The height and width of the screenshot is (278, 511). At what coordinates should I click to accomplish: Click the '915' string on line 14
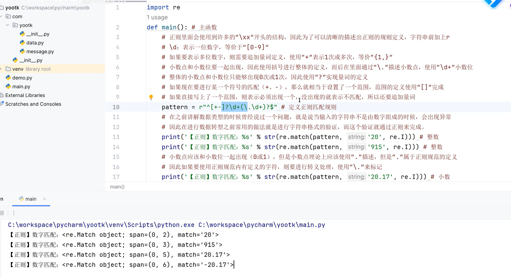376,147
